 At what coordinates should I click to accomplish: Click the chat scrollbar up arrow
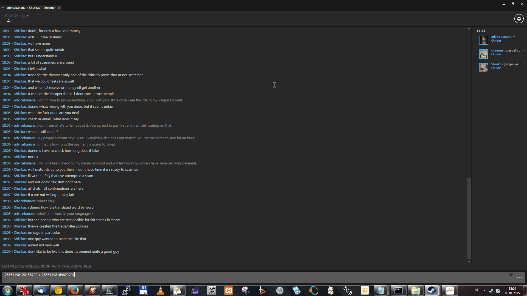tap(469, 29)
